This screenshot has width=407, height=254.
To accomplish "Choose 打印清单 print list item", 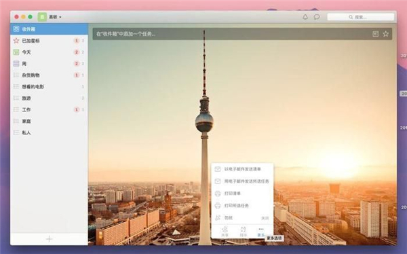I will [x=242, y=194].
